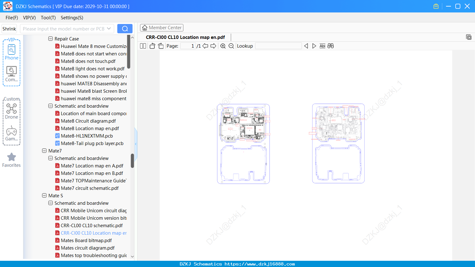Zoom in on the PDF
Screen dimensions: 475x267
tap(223, 46)
